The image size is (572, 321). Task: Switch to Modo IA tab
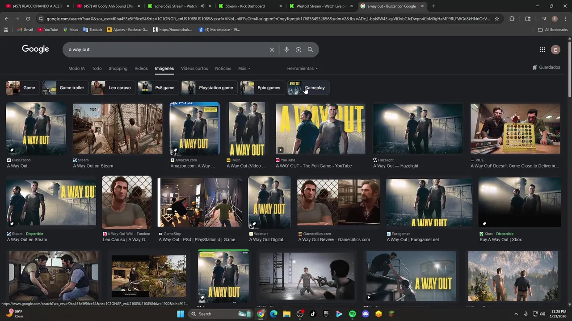coord(76,68)
